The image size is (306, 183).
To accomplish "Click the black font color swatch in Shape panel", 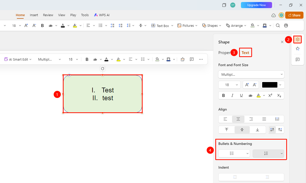I will point(270,85).
